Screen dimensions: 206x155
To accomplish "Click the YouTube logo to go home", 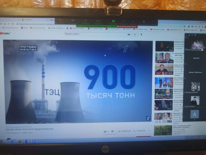I will click(x=6, y=33).
